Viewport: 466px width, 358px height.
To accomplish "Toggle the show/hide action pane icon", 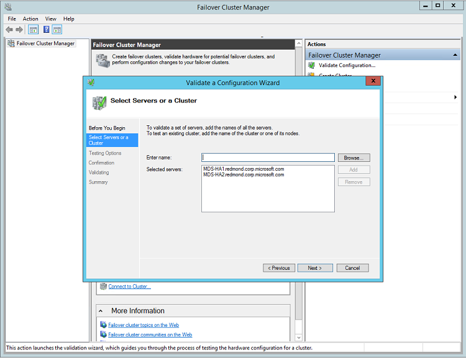I will (57, 30).
